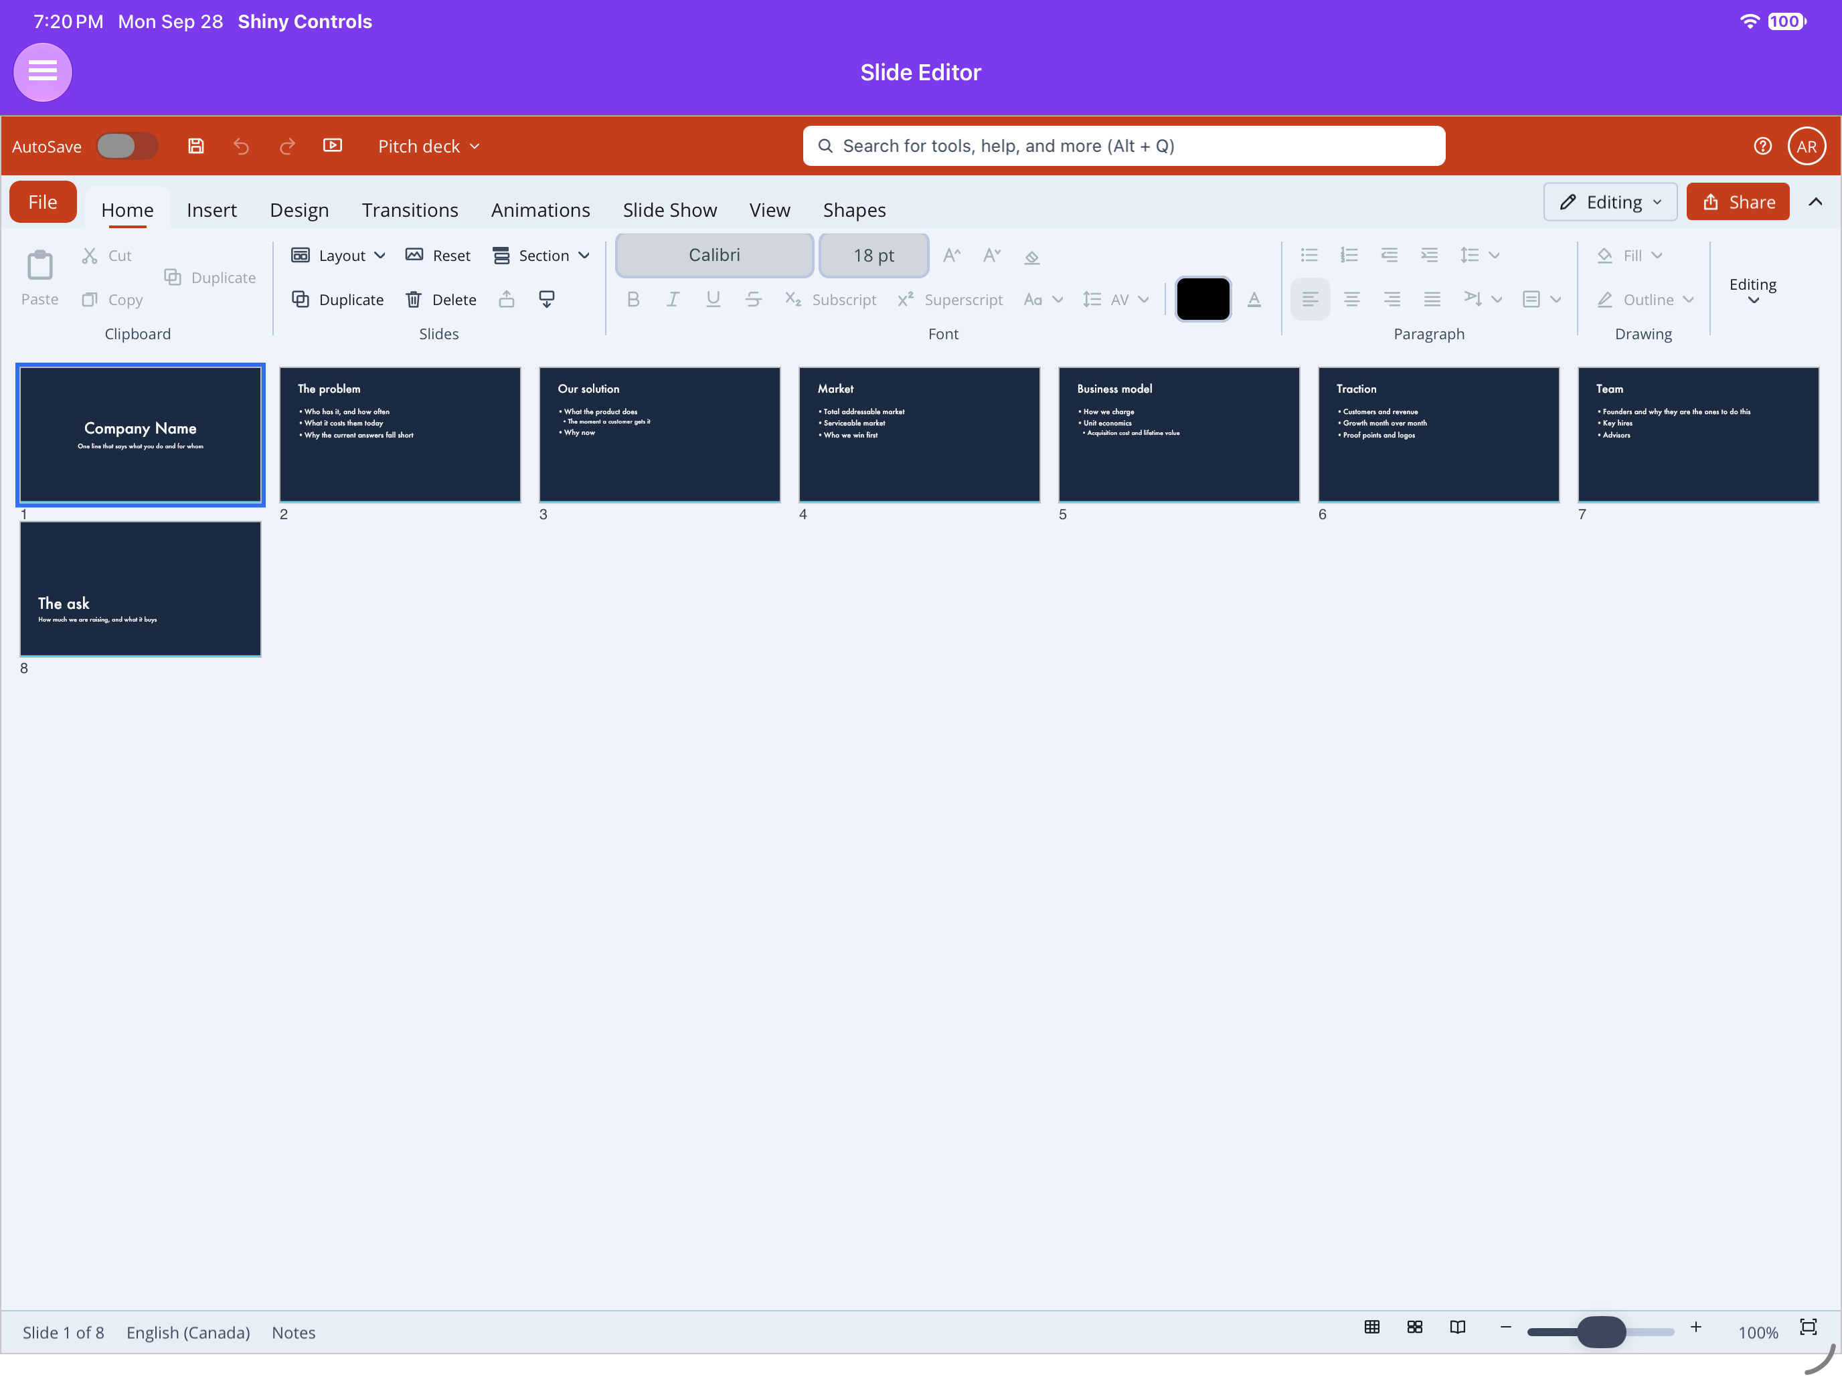The image size is (1842, 1381).
Task: Toggle Italic formatting
Action: pyautogui.click(x=673, y=299)
